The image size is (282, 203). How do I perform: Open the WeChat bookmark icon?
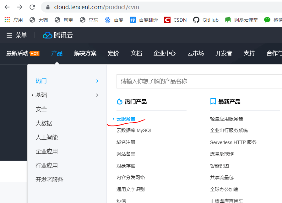point(267,19)
